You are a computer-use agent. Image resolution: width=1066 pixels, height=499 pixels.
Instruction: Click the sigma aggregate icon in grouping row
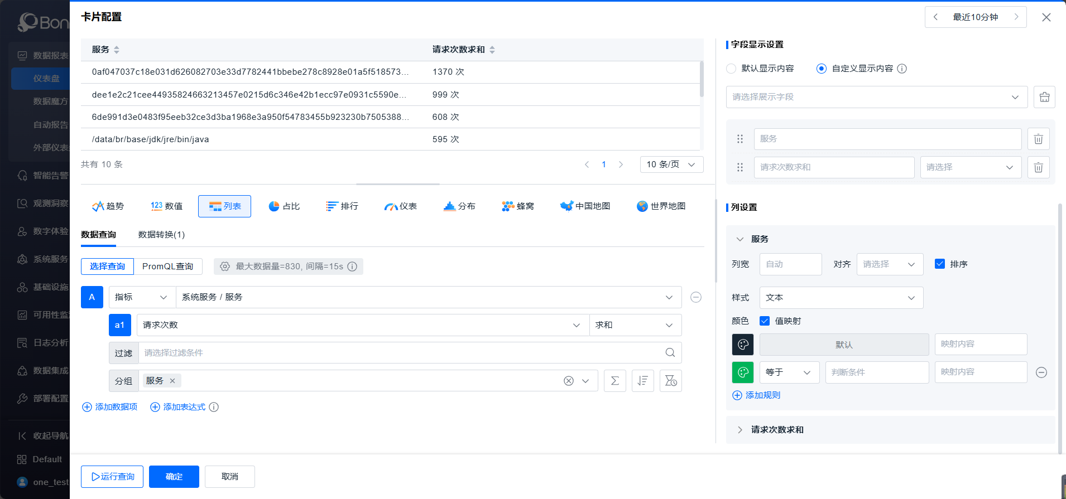tap(614, 381)
